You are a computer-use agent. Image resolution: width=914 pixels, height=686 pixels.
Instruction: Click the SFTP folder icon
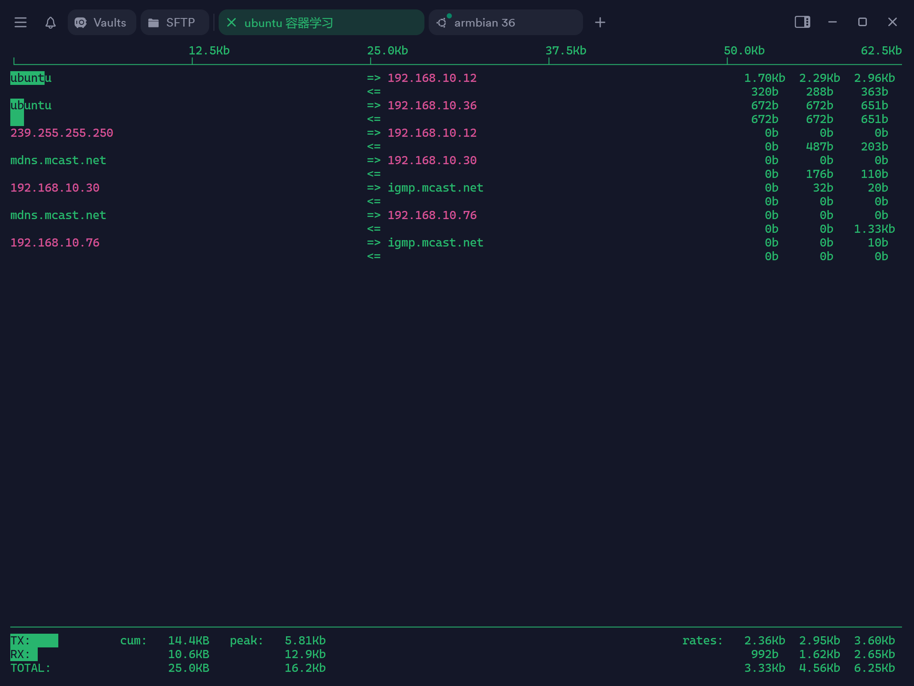[153, 23]
